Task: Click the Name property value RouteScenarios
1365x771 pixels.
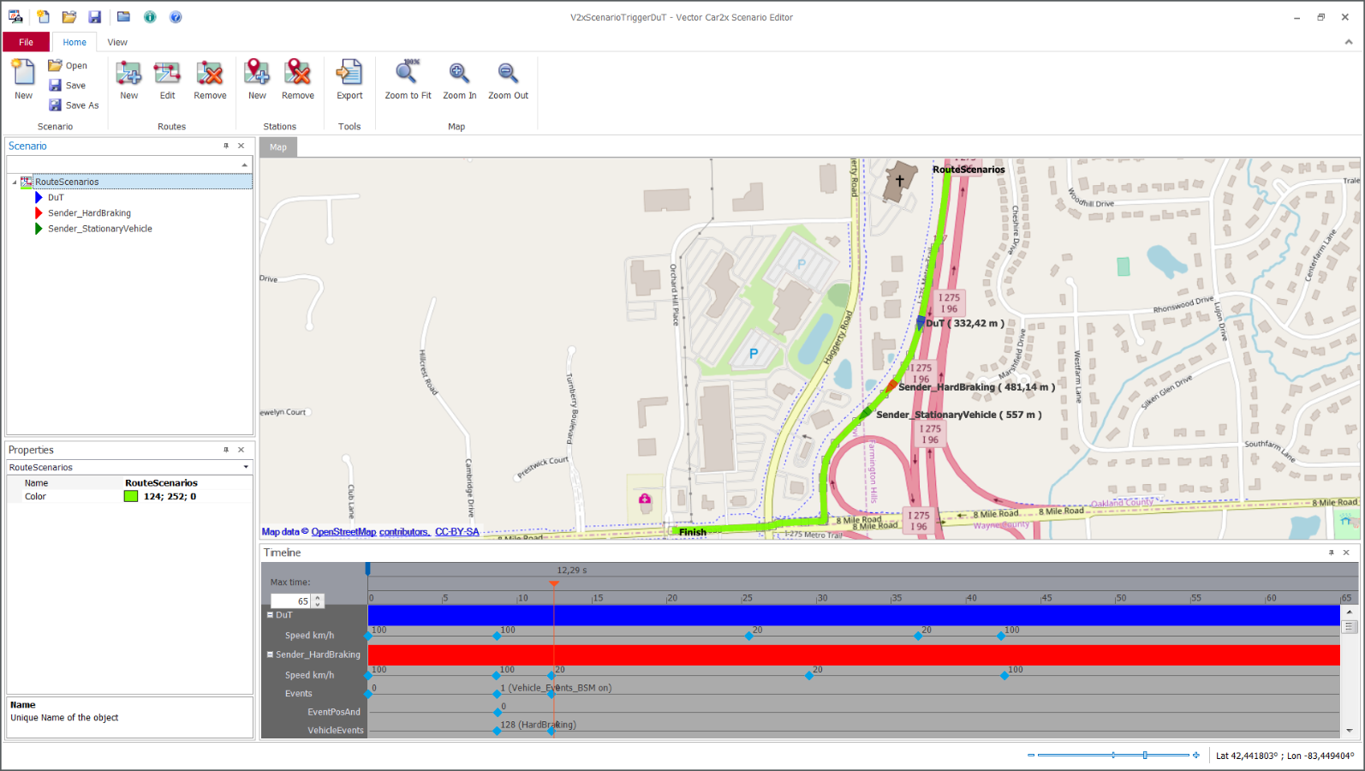Action: point(161,482)
